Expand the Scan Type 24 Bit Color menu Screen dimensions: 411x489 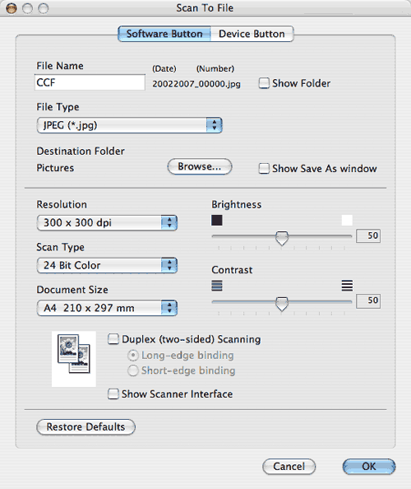click(x=107, y=265)
